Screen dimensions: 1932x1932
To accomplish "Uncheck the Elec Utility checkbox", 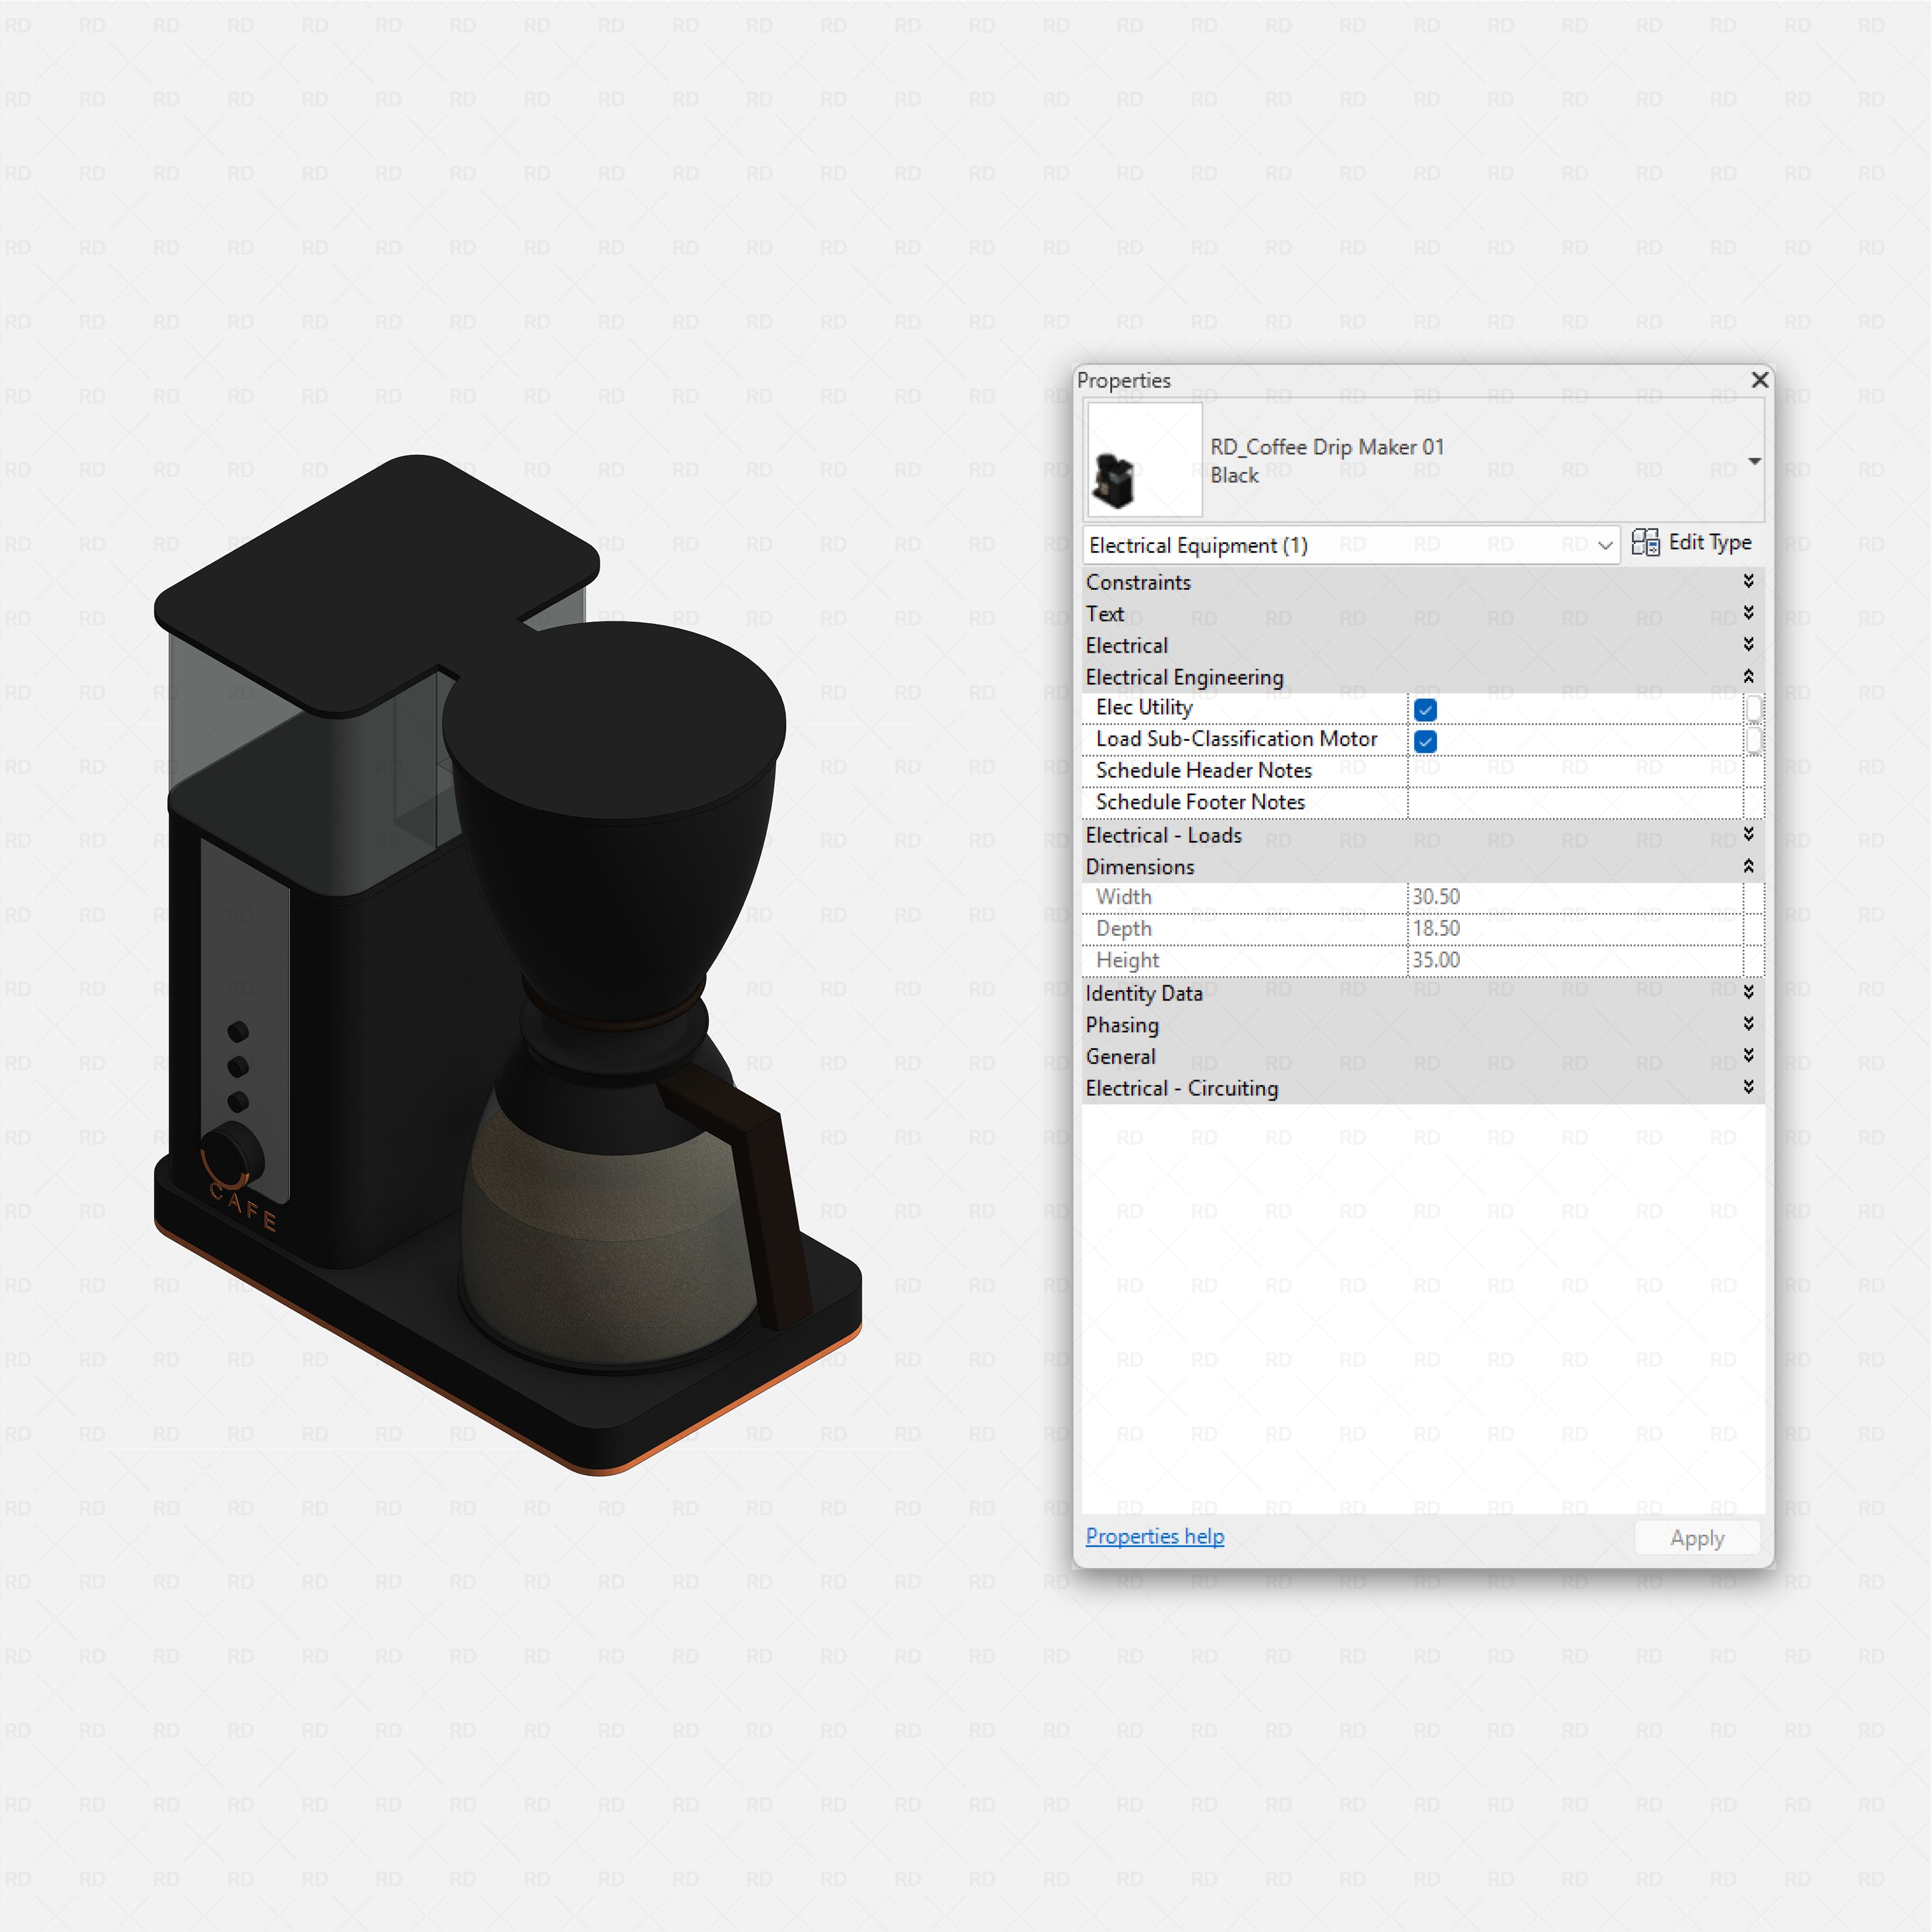I will click(x=1424, y=709).
